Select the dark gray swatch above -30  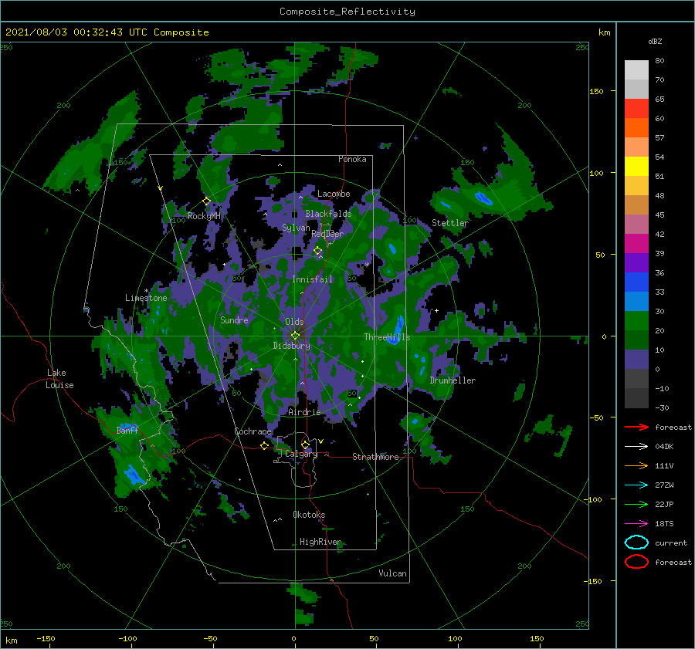[x=636, y=398]
